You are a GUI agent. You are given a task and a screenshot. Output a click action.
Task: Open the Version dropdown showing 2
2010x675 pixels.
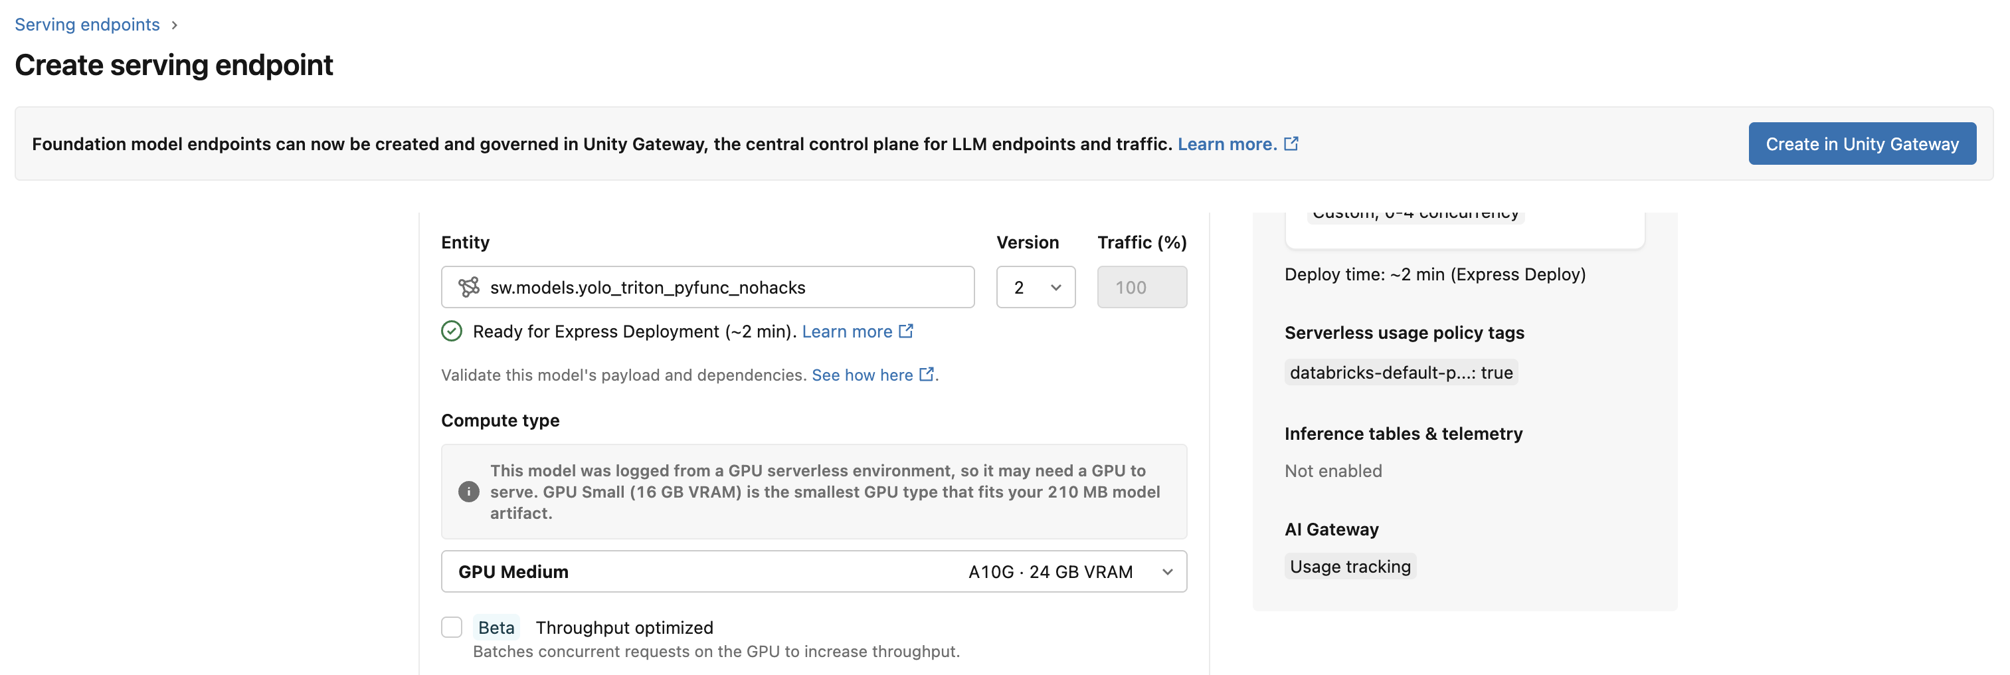tap(1036, 287)
